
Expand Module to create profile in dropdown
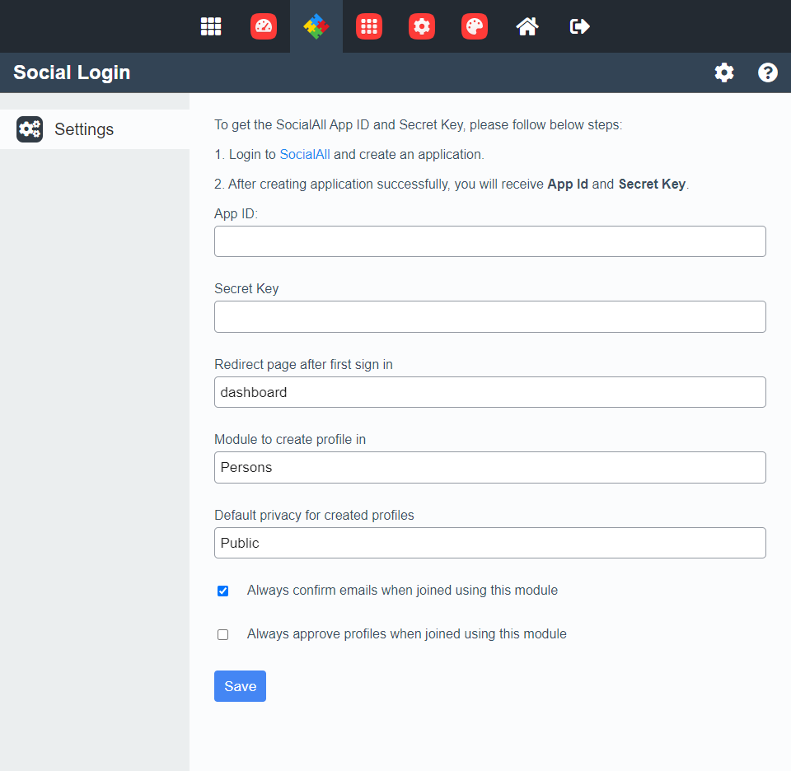coord(489,467)
